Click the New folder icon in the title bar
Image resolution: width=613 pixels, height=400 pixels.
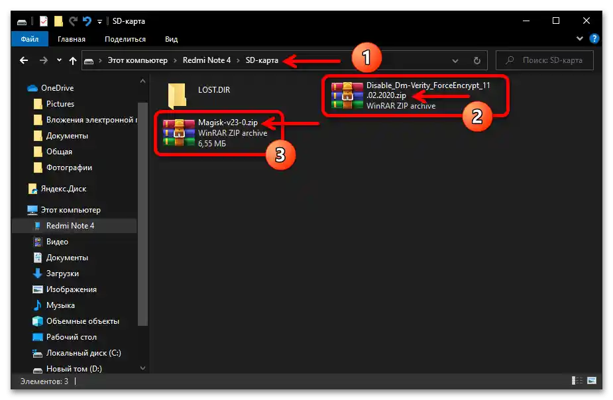tap(58, 21)
